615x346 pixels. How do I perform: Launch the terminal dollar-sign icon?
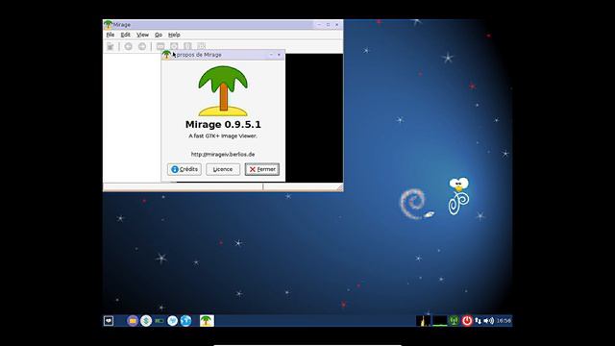pyautogui.click(x=146, y=321)
